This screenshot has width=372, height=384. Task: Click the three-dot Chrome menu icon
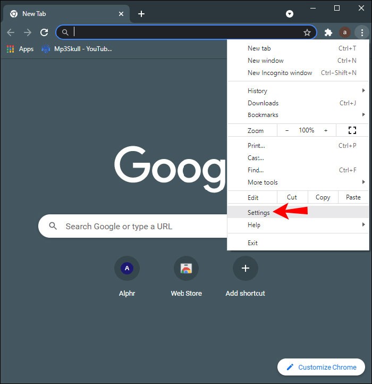(362, 32)
